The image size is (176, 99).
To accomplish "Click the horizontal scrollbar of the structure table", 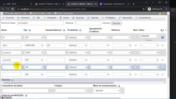I will click(58, 83).
